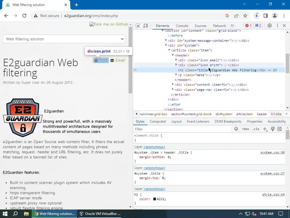The width and height of the screenshot is (290, 218).
Task: Expand the div class="icon print" arrow
Action: tap(176, 65)
